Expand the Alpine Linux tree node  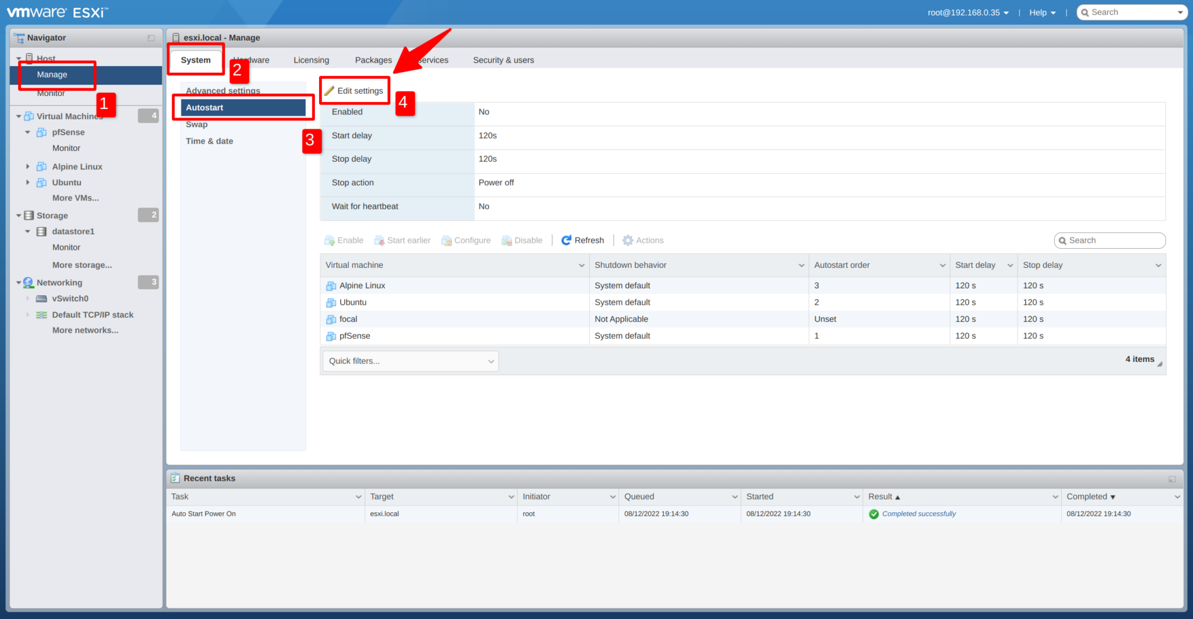(27, 166)
